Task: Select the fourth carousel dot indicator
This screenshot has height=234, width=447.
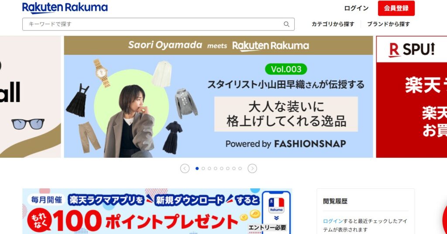Action: (x=216, y=169)
